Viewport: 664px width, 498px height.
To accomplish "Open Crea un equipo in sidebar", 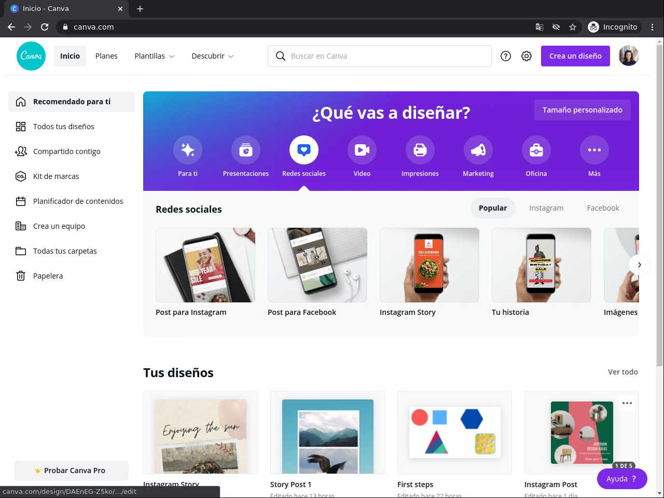I will click(72, 226).
